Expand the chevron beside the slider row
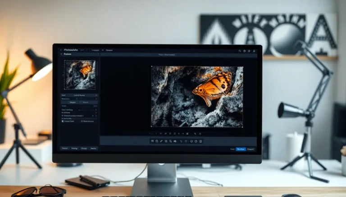The width and height of the screenshot is (346, 197). (96, 109)
